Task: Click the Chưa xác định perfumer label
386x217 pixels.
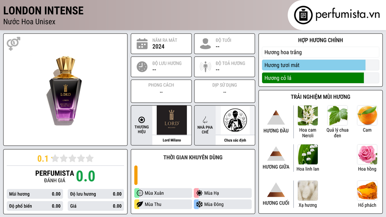Action: click(x=235, y=140)
